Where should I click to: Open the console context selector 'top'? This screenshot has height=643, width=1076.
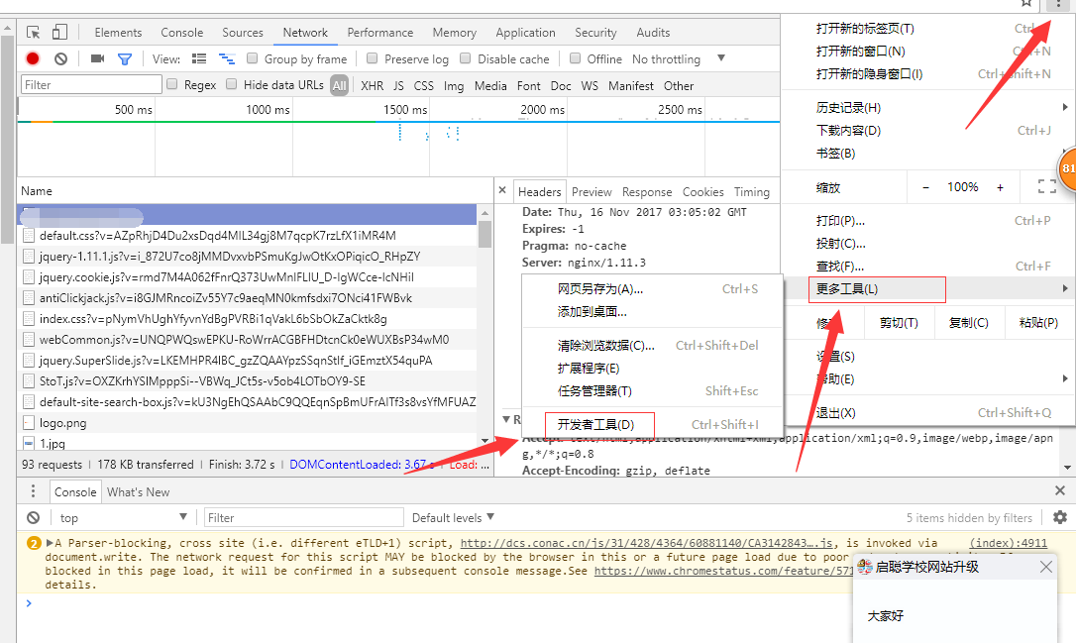pos(122,517)
